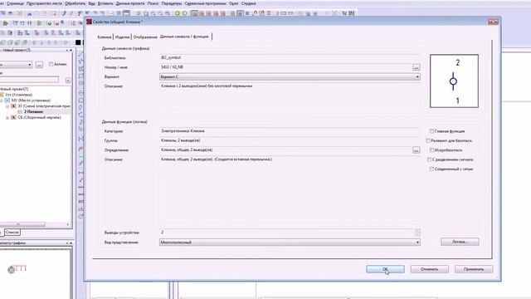Click the second green circle toolbar icon
Screen dimensions: 531x299
tap(184, 13)
